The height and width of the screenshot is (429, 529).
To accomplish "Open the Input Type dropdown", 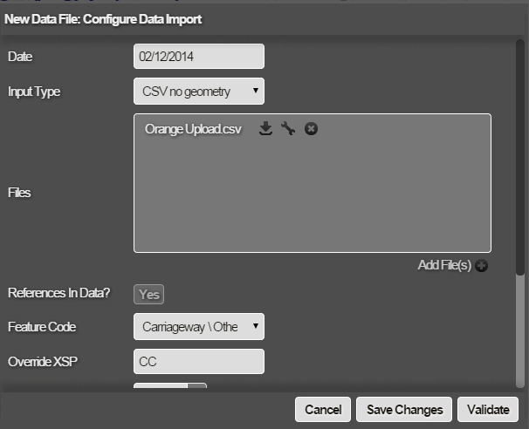I will click(198, 90).
